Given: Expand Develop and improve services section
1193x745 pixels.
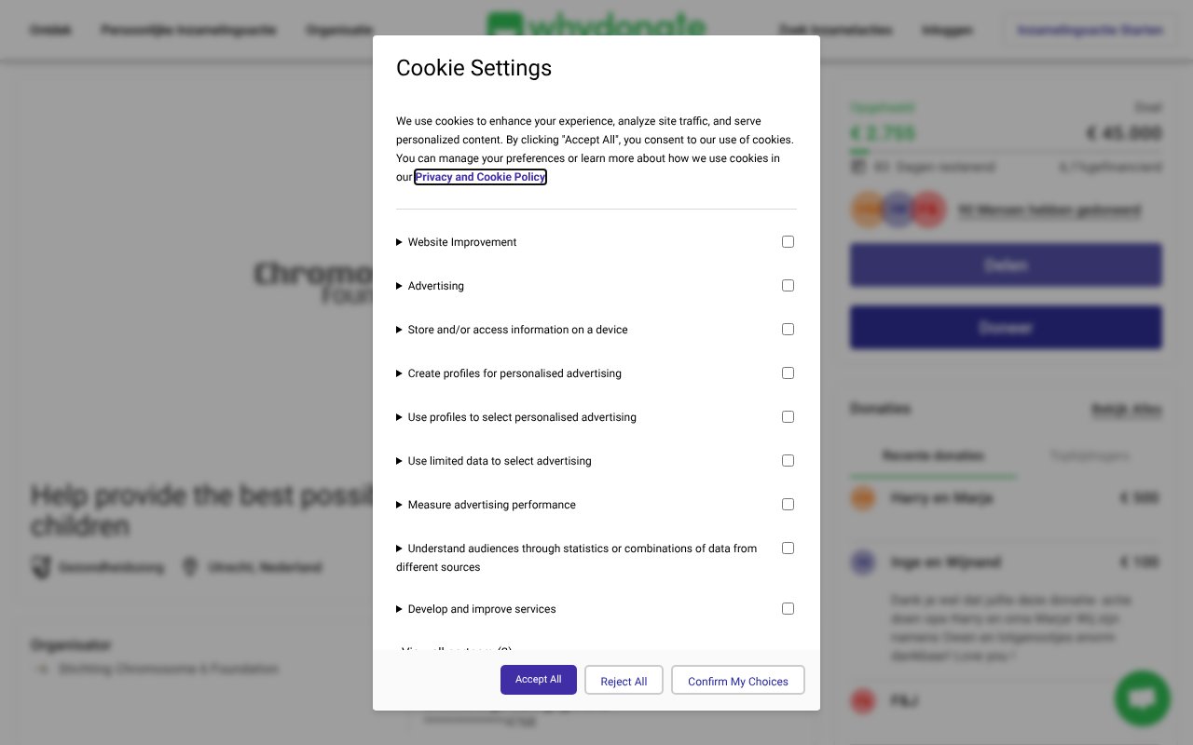Looking at the screenshot, I should (x=400, y=608).
